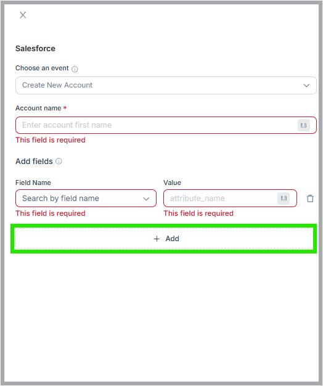The height and width of the screenshot is (386, 323).
Task: Expand the event list using its chevron arrow
Action: point(306,86)
